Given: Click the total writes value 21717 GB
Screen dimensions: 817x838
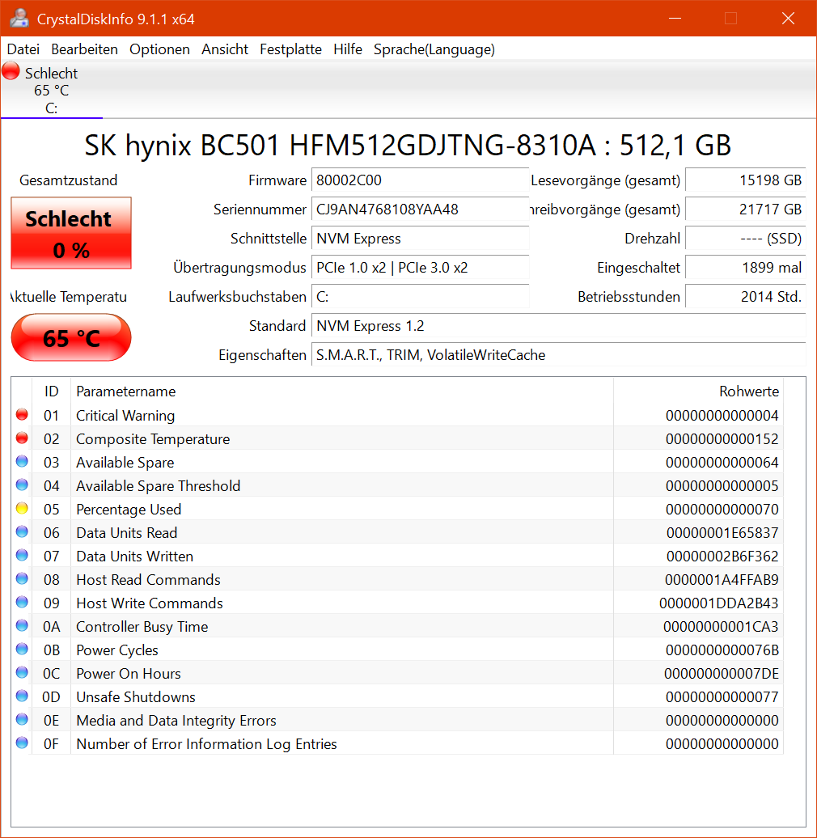Looking at the screenshot, I should tap(745, 209).
